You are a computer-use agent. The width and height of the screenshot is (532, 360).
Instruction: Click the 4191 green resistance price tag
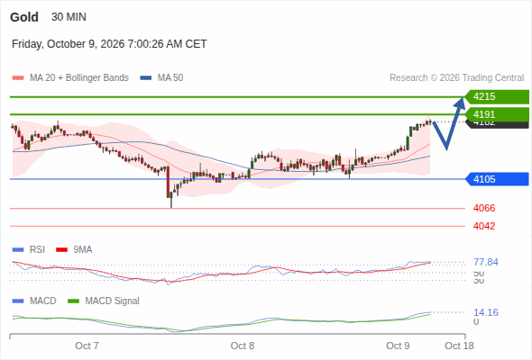point(497,114)
